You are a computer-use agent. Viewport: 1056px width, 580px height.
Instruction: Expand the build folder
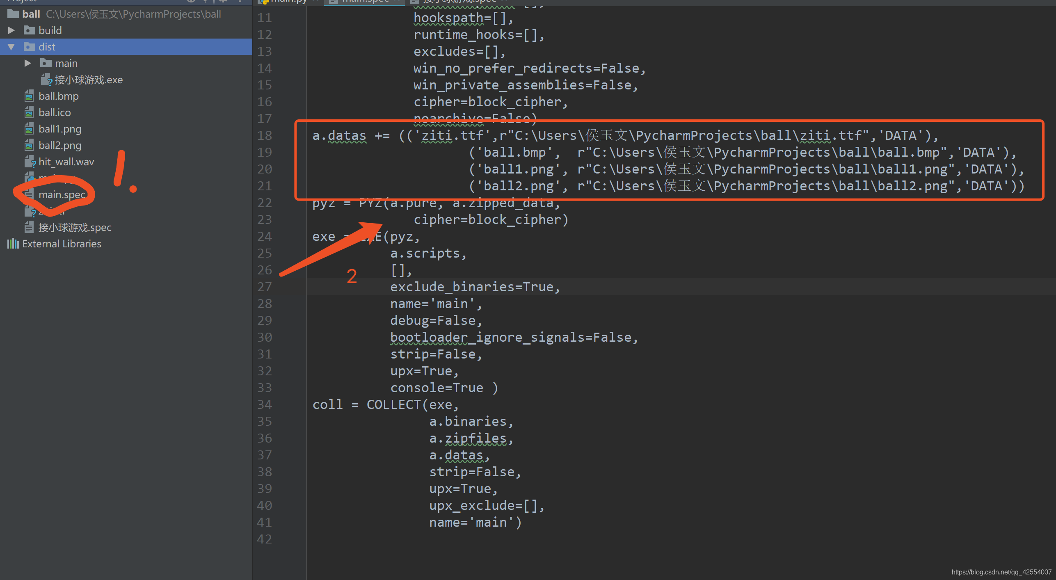pos(11,30)
